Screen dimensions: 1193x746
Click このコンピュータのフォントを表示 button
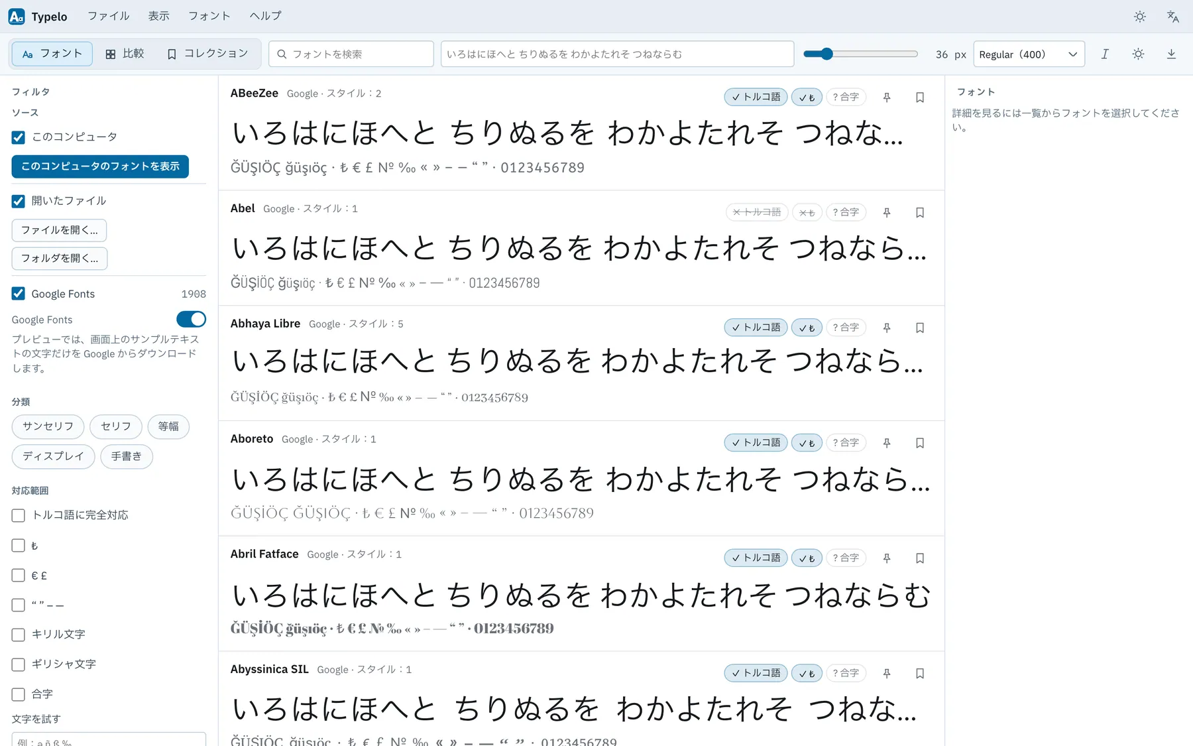coord(100,166)
